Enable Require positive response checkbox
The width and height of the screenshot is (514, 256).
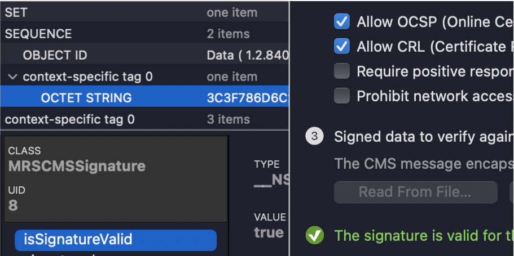[341, 71]
